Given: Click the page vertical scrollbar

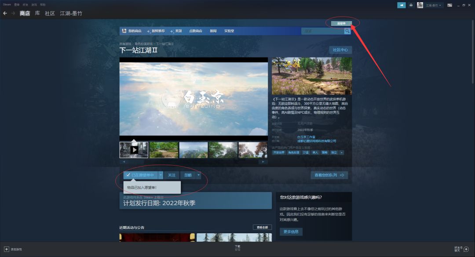Looking at the screenshot, I should [473, 51].
